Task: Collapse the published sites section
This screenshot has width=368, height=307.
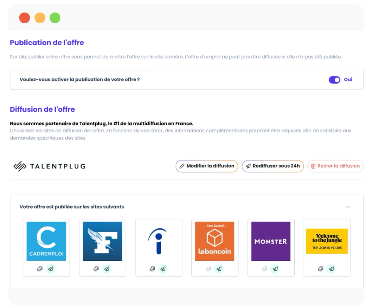Action: click(348, 207)
